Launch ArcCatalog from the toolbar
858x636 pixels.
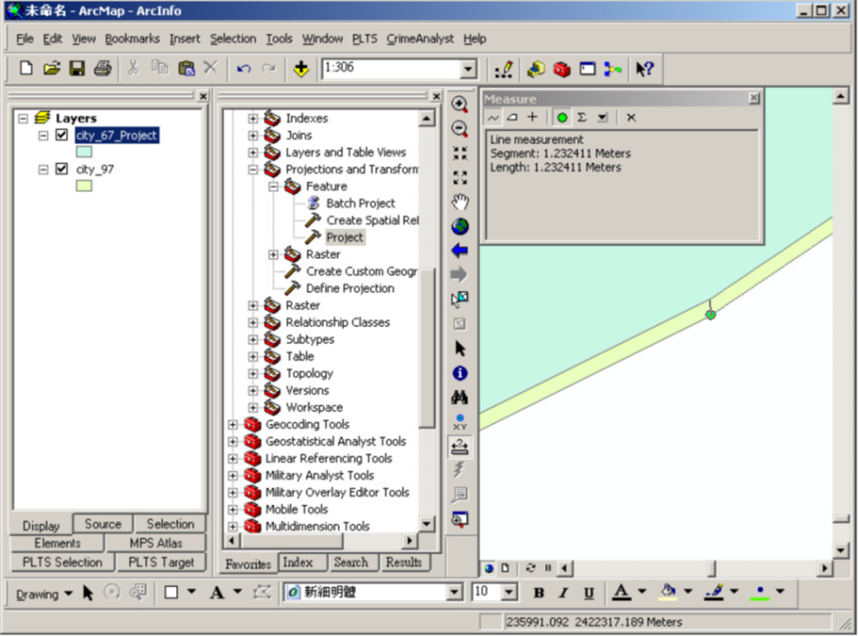536,69
